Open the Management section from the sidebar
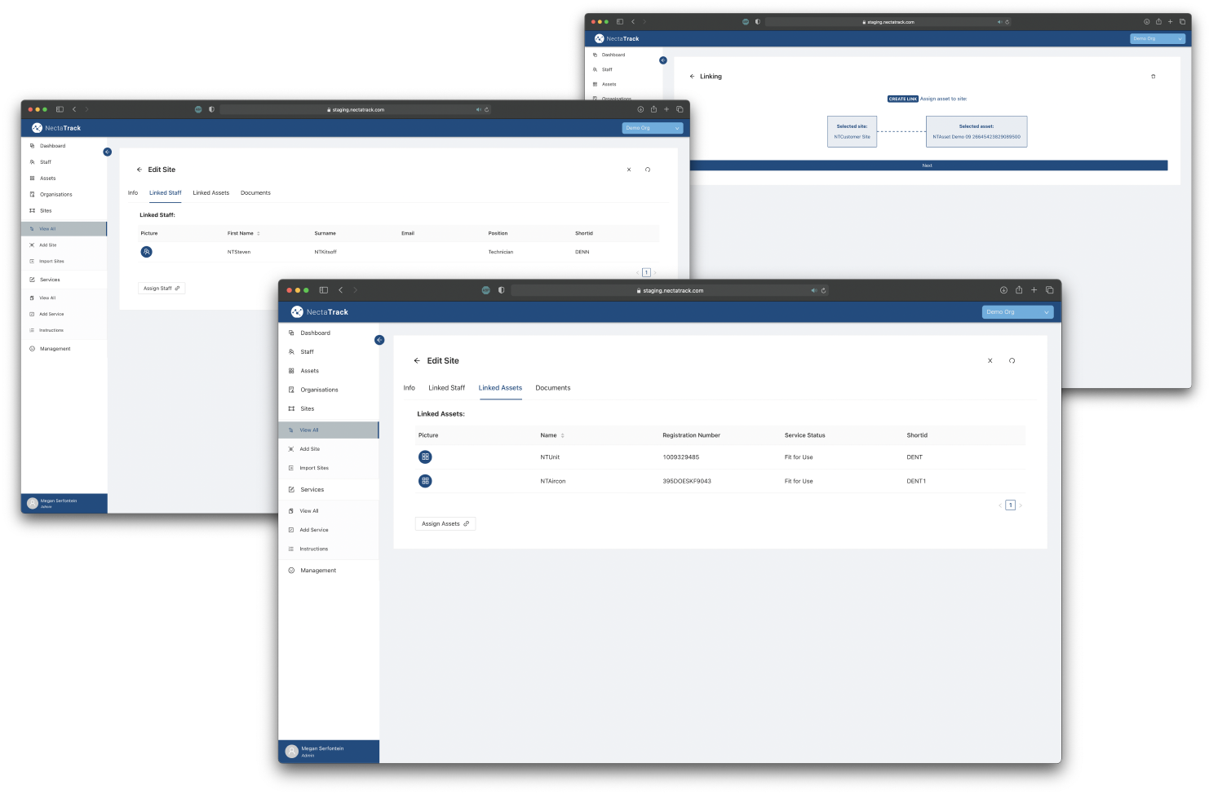 click(292, 570)
